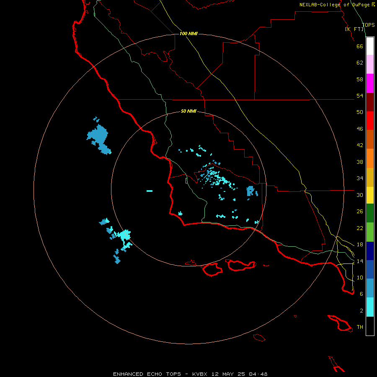Click the dark green legend swatch
Screen dimensions: 377x377
[370, 213]
